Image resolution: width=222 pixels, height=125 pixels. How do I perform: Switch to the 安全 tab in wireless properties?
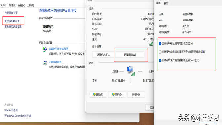pos(166,3)
